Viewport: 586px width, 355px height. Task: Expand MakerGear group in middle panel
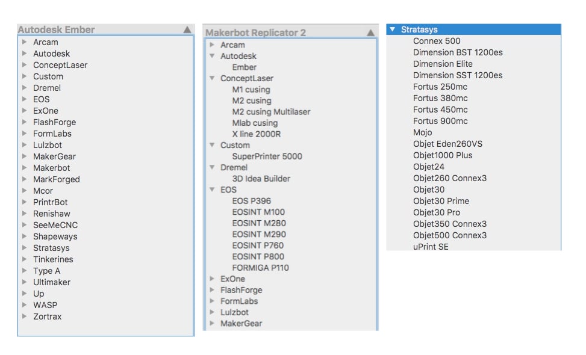click(x=212, y=324)
